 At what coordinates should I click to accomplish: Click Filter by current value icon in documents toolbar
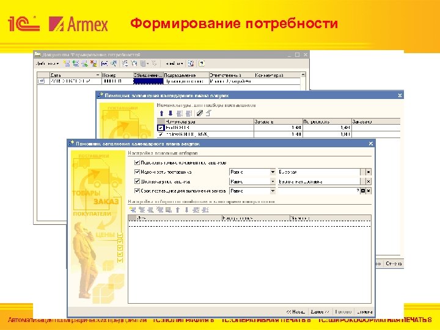point(134,64)
